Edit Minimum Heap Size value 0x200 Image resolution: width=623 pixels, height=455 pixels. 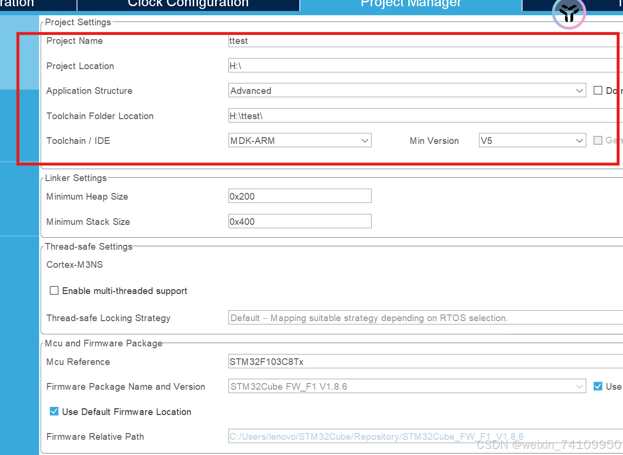[300, 196]
